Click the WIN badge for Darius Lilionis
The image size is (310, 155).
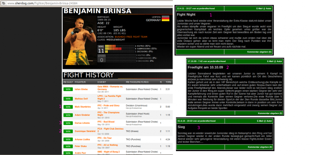point(68,123)
